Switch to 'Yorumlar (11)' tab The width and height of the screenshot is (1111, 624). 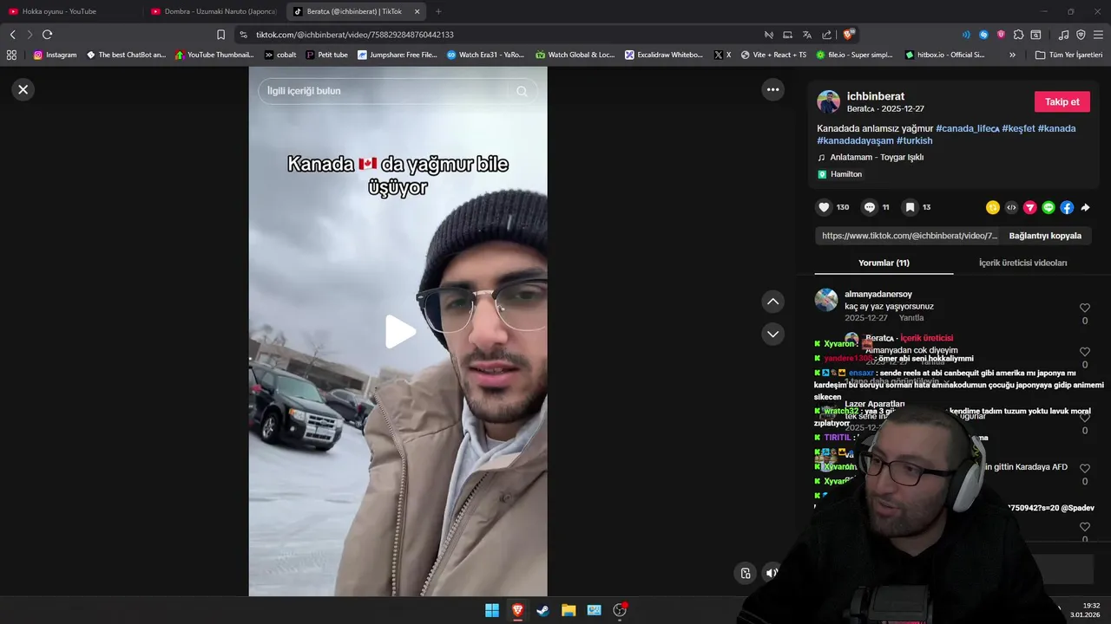884,263
